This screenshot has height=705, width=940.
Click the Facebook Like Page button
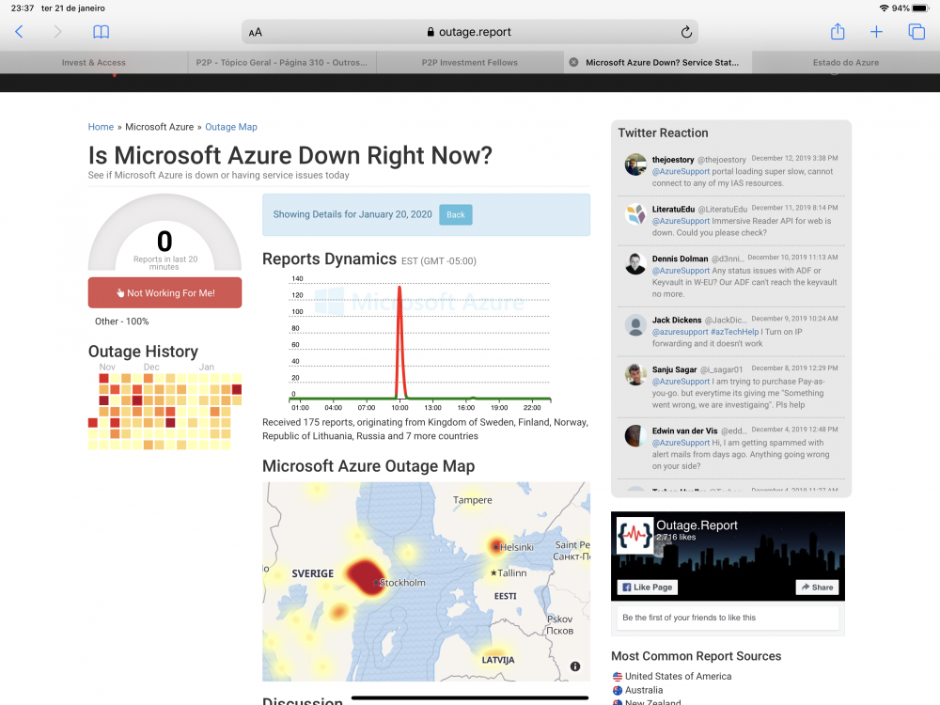[x=646, y=587]
